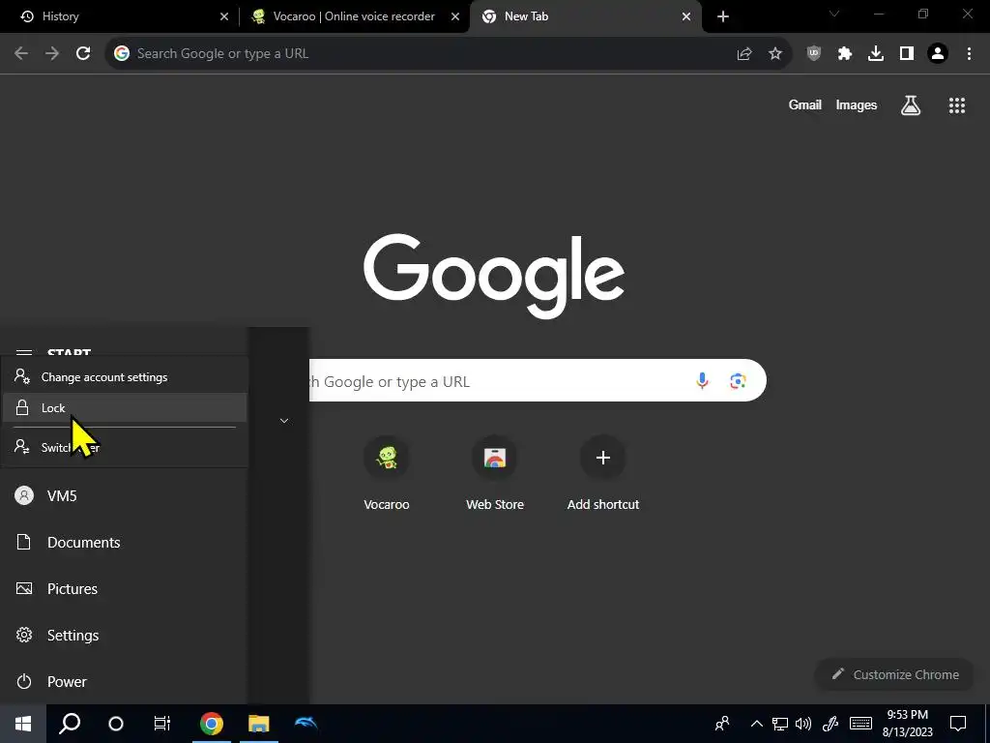Click the browser forward arrow
This screenshot has height=743, width=990.
coord(52,54)
